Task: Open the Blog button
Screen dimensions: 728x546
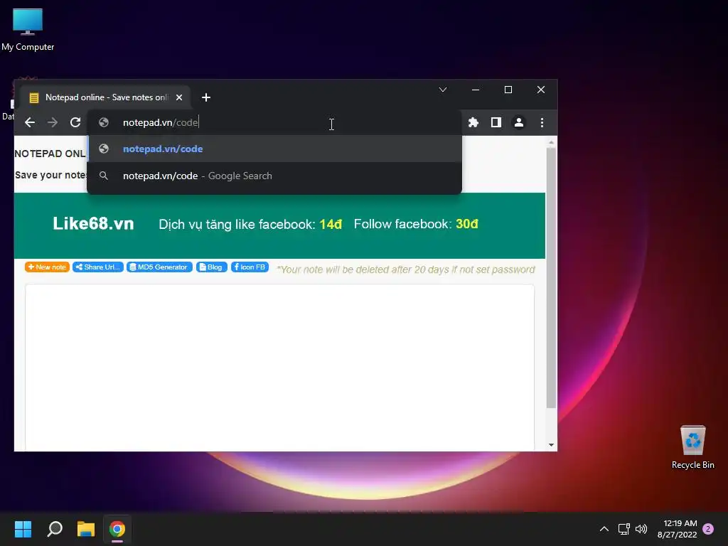Action: (212, 267)
